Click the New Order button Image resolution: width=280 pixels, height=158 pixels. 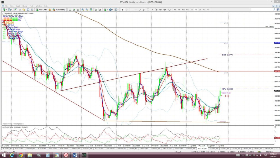(x=42, y=10)
